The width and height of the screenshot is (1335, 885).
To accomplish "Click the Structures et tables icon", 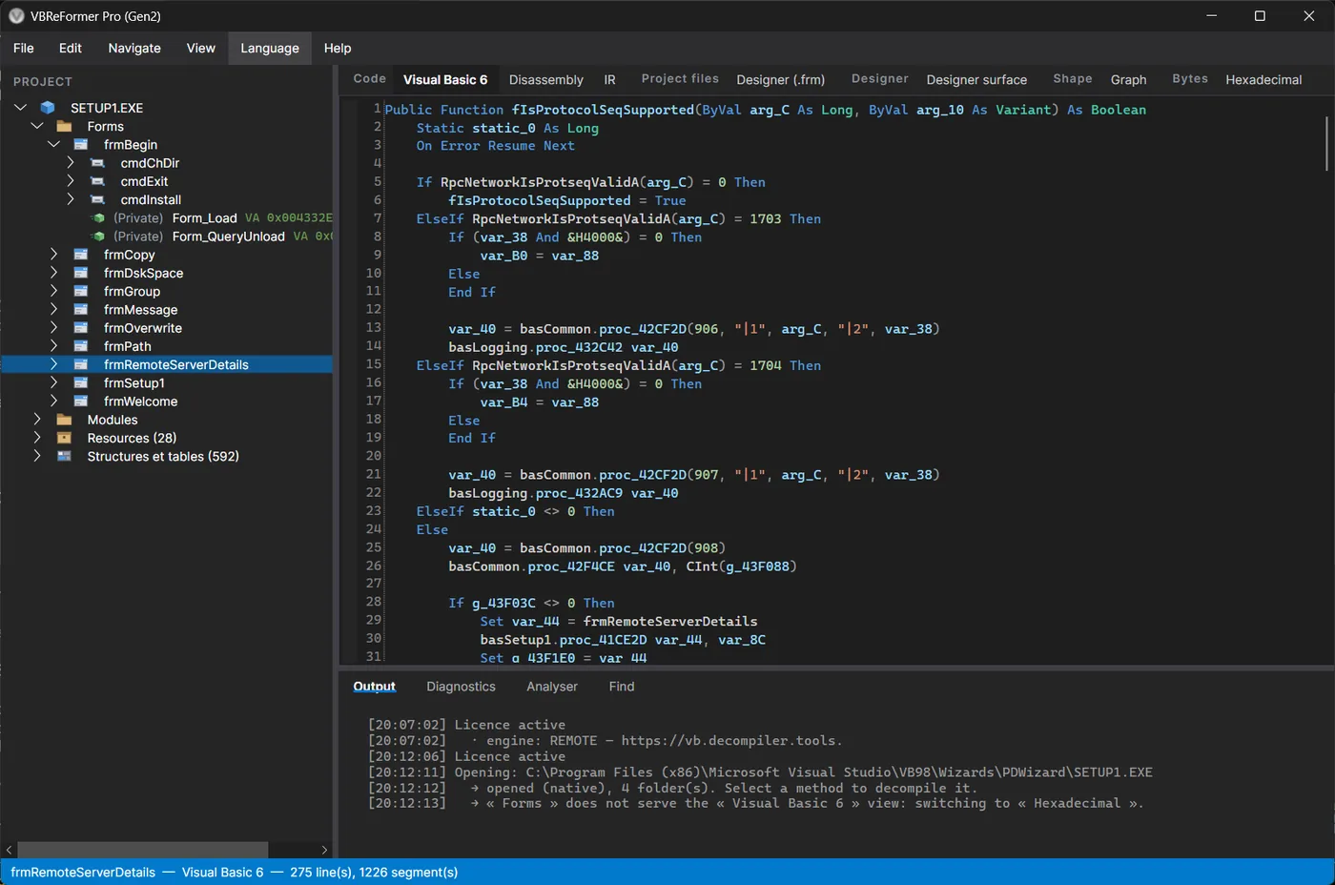I will [x=64, y=456].
